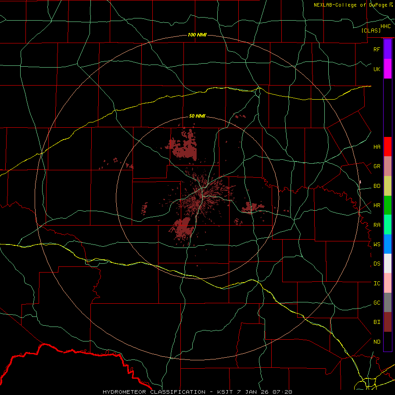Click the HR green legend swatch
Screen dimensions: 395x395
pos(388,205)
